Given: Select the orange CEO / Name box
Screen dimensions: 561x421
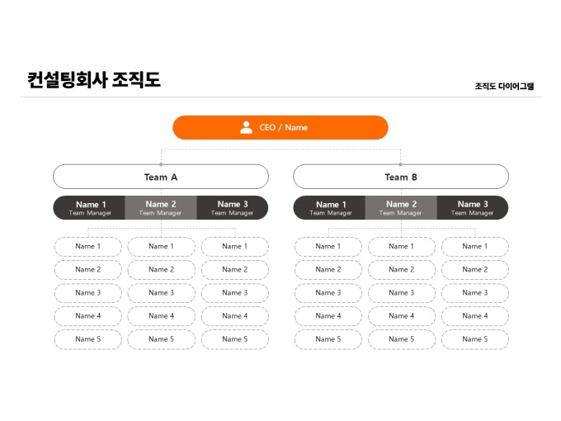Looking at the screenshot, I should [313, 127].
